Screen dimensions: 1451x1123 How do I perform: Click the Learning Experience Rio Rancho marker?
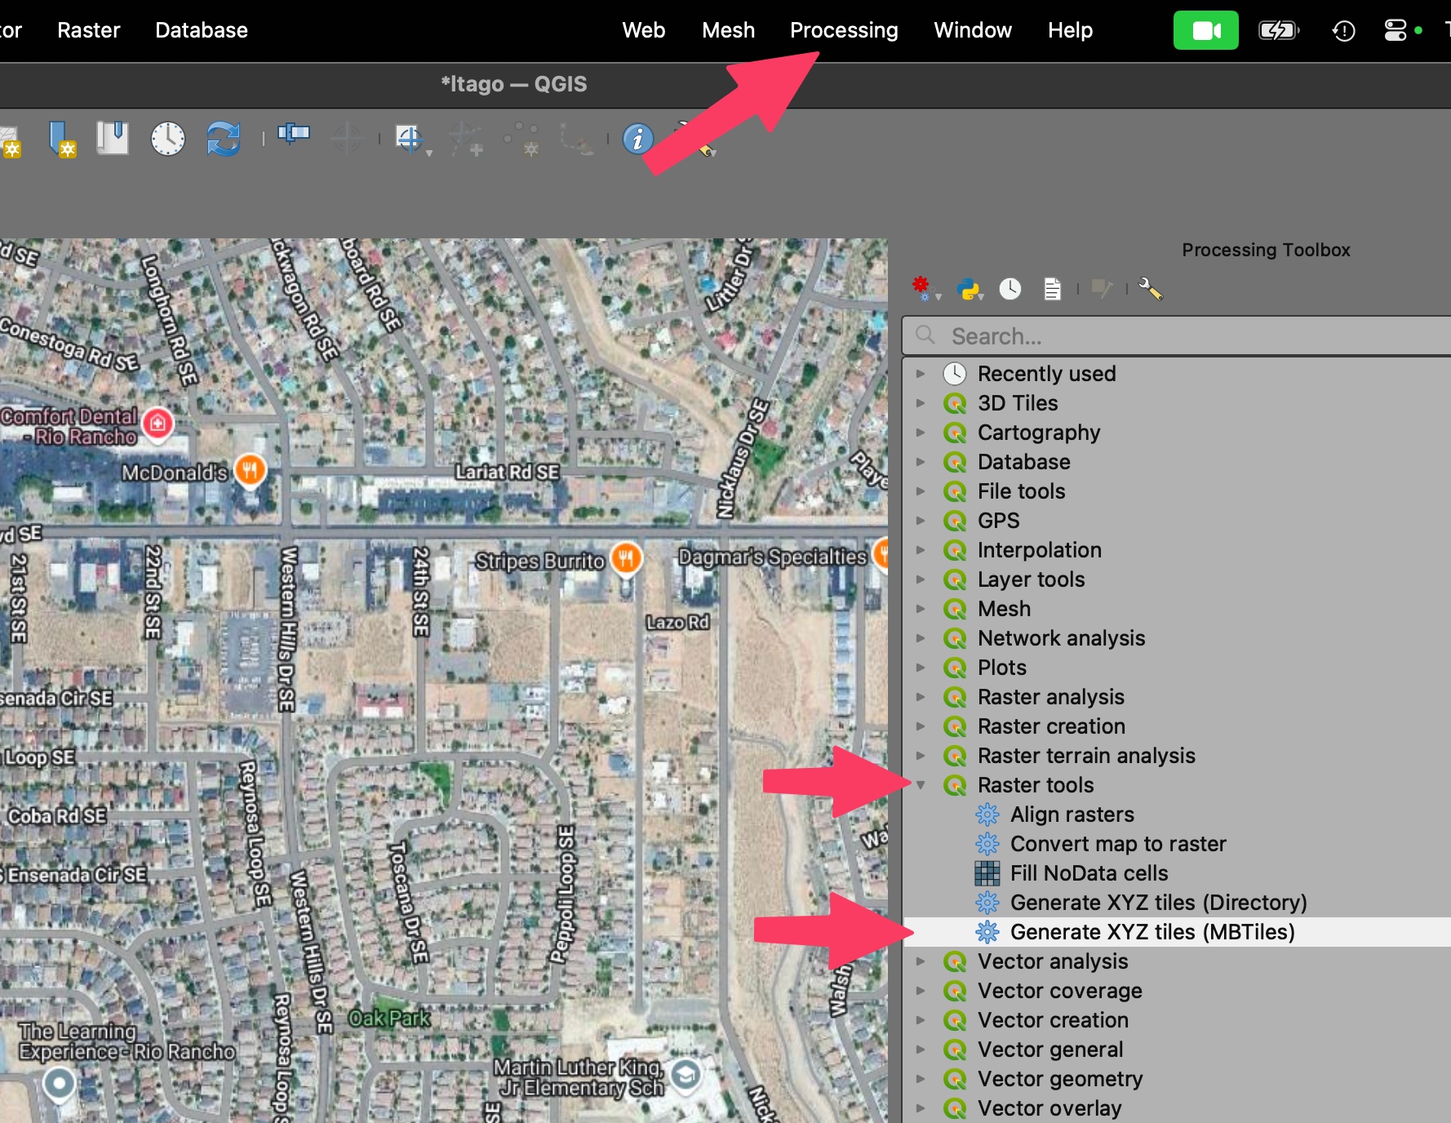click(59, 1085)
